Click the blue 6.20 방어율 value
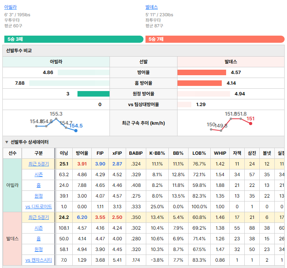 click(x=82, y=217)
